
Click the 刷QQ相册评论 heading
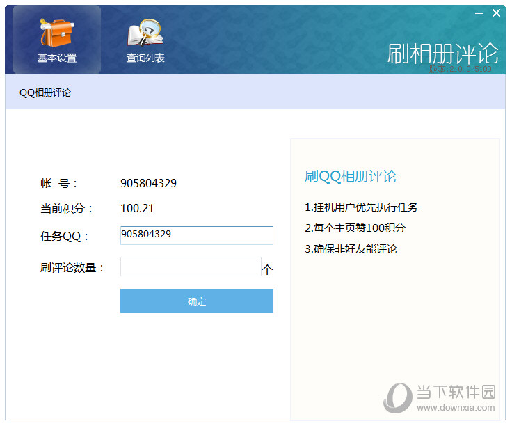click(351, 177)
